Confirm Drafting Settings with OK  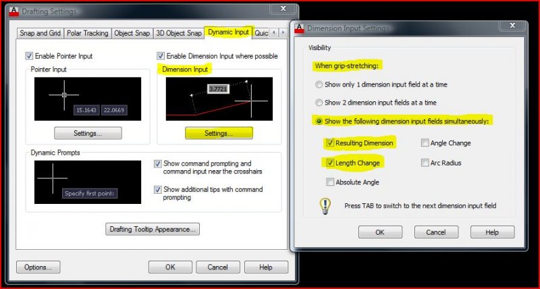pyautogui.click(x=170, y=267)
